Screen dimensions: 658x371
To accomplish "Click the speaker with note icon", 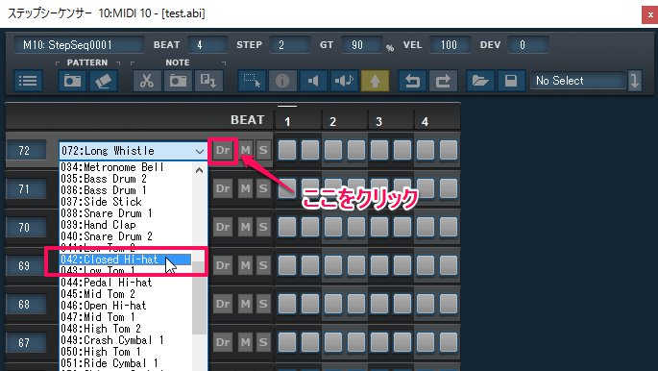I will point(344,81).
